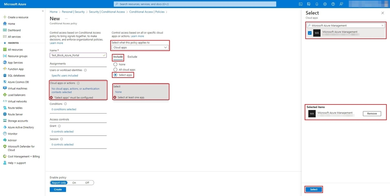Open Azure Cosmos DB in sidebar
This screenshot has width=390, height=196.
pyautogui.click(x=18, y=82)
